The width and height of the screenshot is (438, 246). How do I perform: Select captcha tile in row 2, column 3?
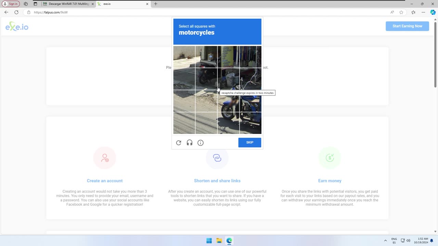(228, 79)
